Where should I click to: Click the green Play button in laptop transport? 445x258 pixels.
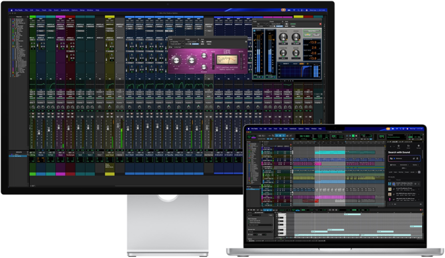coord(353,136)
